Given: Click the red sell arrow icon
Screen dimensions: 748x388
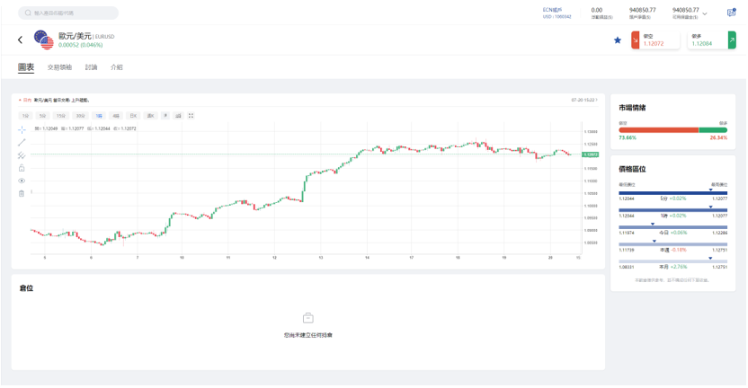Looking at the screenshot, I should pyautogui.click(x=635, y=40).
